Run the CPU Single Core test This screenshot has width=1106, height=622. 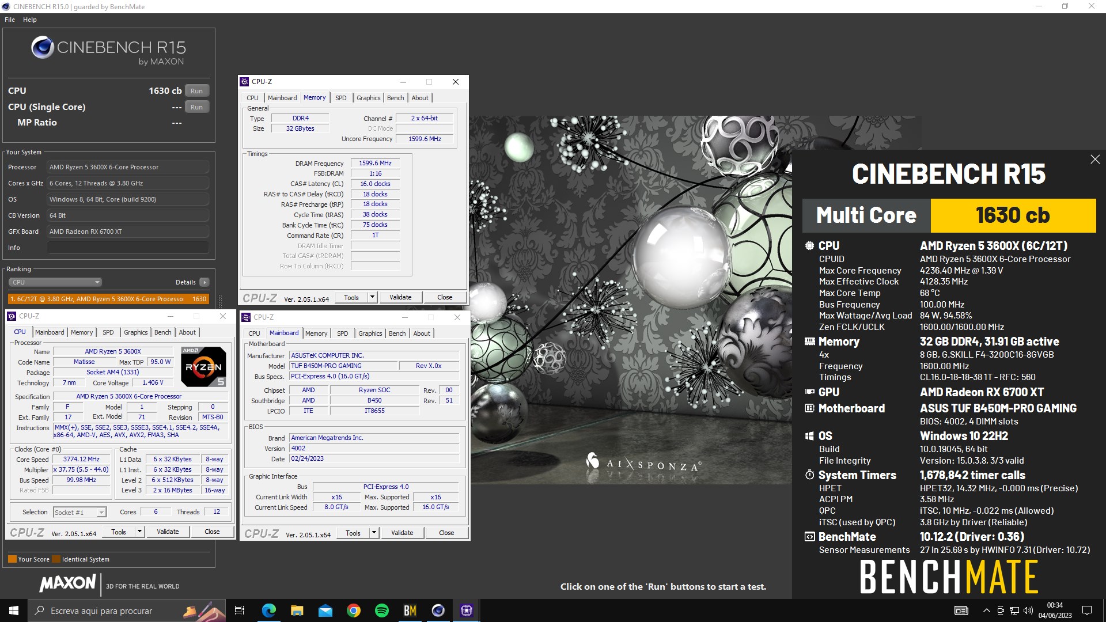[196, 107]
